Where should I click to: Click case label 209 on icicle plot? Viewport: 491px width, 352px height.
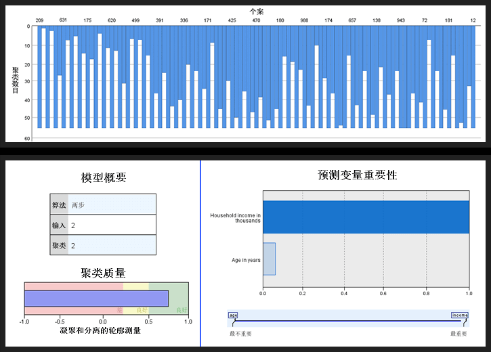point(39,21)
